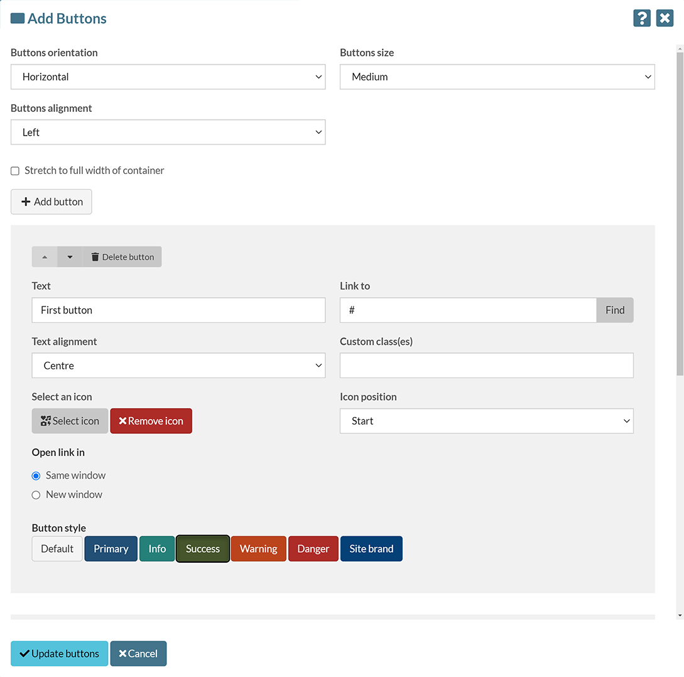Delete button using trash icon
Viewport: 684px width, 677px height.
[x=122, y=257]
